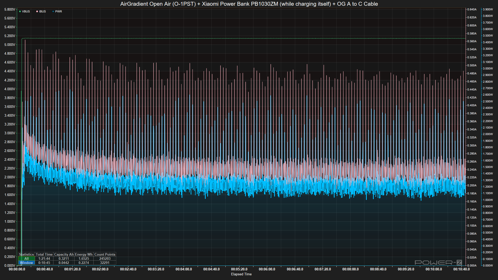Image resolution: width=498 pixels, height=280 pixels.
Task: Click the 3.000W power axis label
Action: (x=488, y=68)
